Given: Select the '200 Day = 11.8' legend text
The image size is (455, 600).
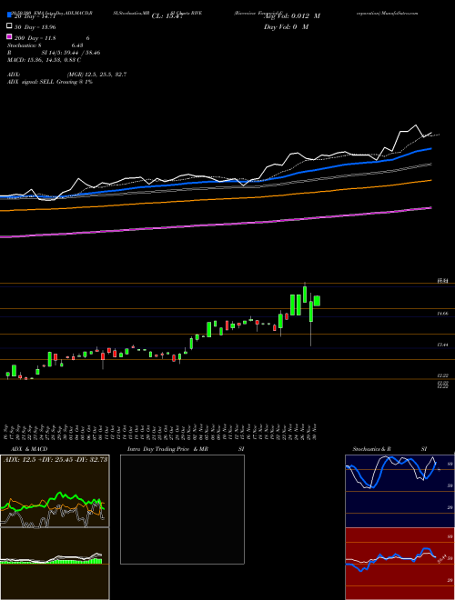Looking at the screenshot, I should point(35,38).
